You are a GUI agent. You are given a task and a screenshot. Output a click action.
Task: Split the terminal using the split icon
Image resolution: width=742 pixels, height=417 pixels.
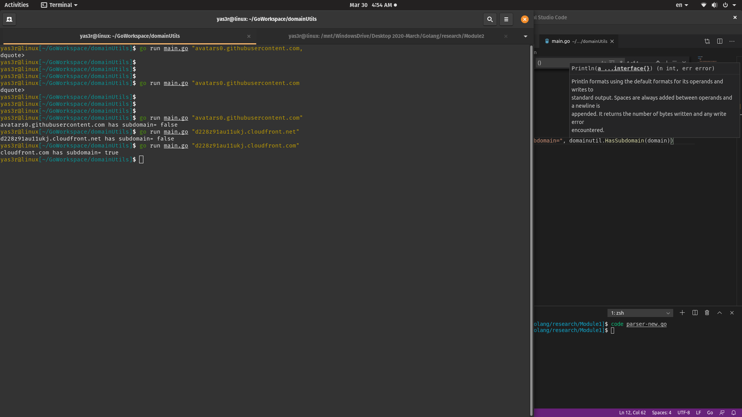pos(694,313)
